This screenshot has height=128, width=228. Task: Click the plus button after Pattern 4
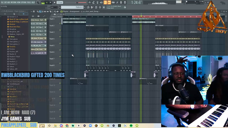coord(85,7)
